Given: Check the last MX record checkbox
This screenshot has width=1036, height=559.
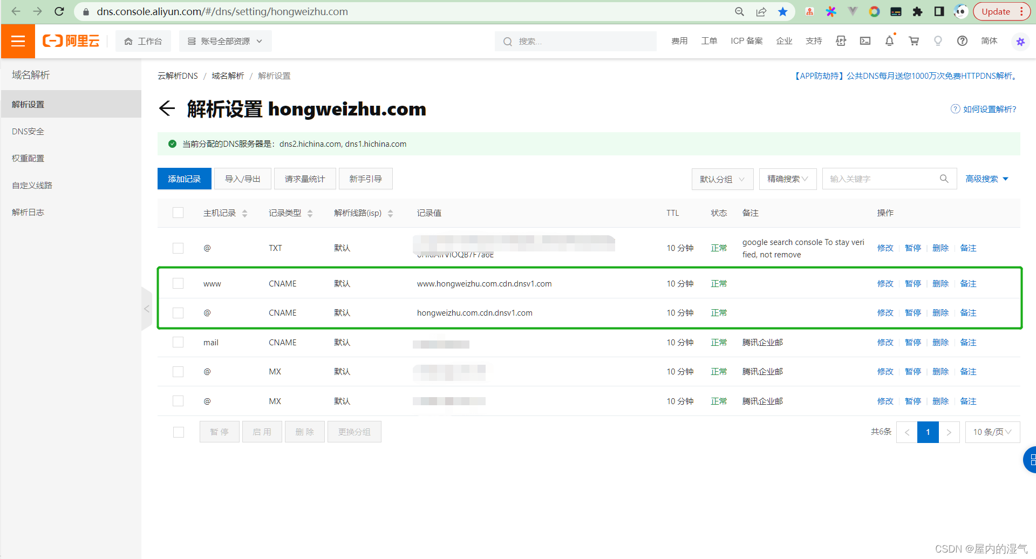Looking at the screenshot, I should click(178, 401).
